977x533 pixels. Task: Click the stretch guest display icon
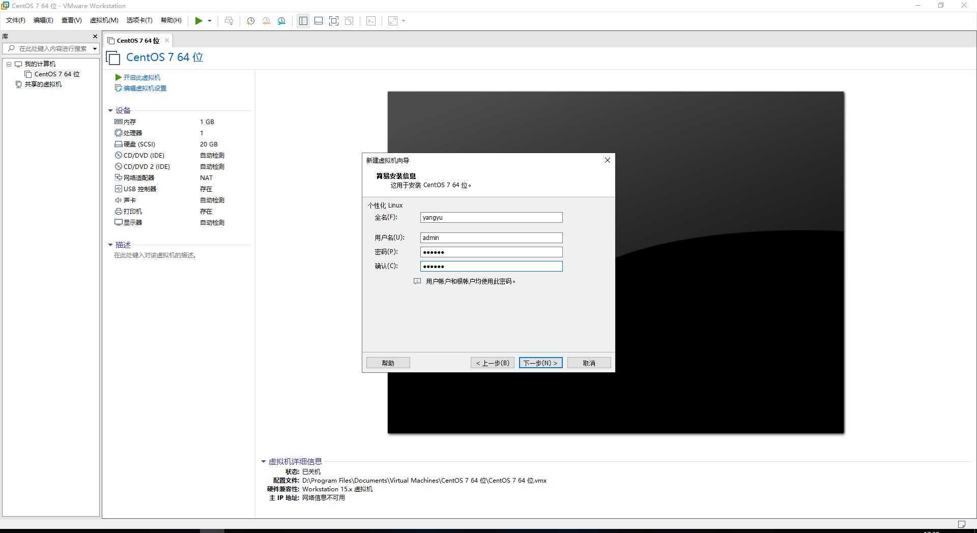[x=393, y=21]
